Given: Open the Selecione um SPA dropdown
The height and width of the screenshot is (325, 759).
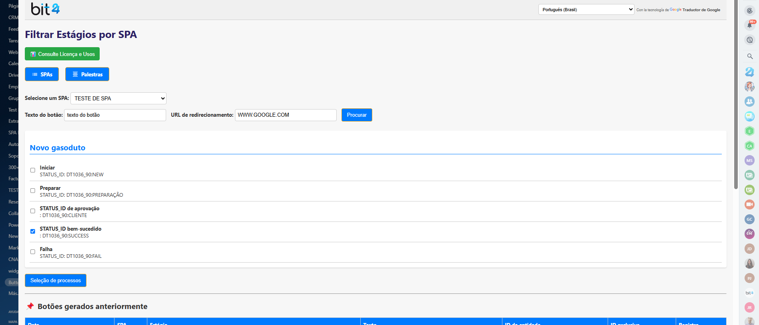Looking at the screenshot, I should point(118,98).
